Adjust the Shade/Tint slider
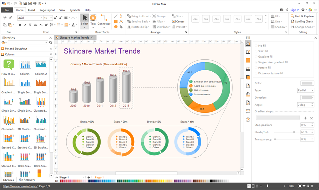Image resolution: width=319 pixels, height=190 pixels. click(294, 132)
